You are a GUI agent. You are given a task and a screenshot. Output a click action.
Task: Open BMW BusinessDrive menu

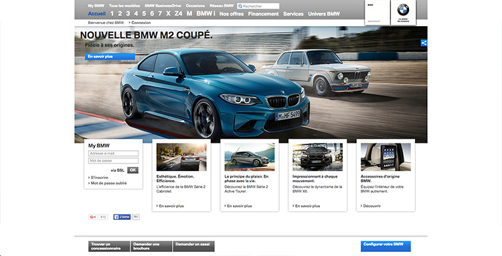pos(163,6)
